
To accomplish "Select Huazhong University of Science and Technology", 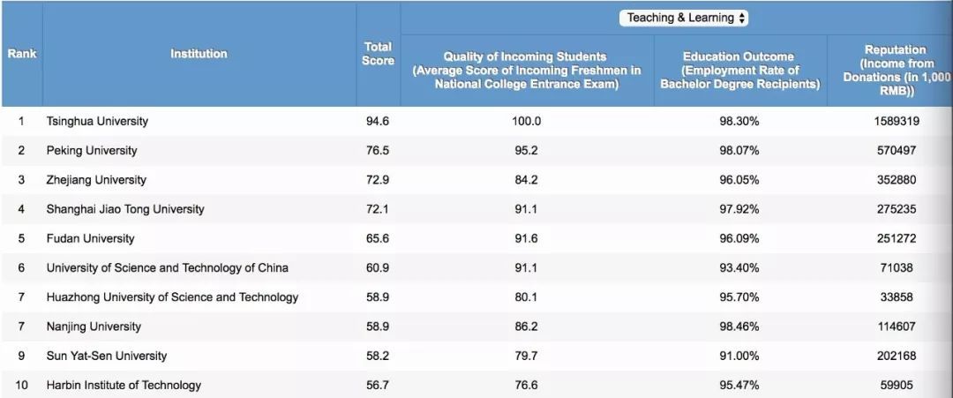I will (172, 297).
